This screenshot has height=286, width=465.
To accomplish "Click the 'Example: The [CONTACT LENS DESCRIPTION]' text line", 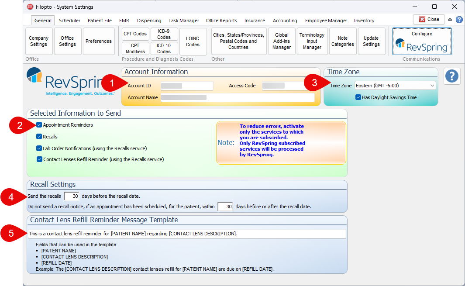I will point(155,269).
